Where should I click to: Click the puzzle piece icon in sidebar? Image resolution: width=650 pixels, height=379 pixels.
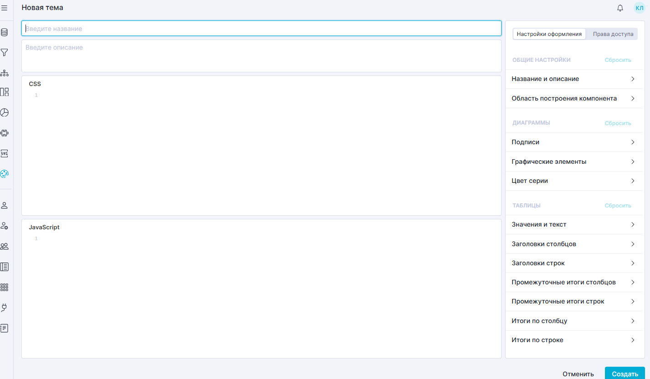(5, 133)
